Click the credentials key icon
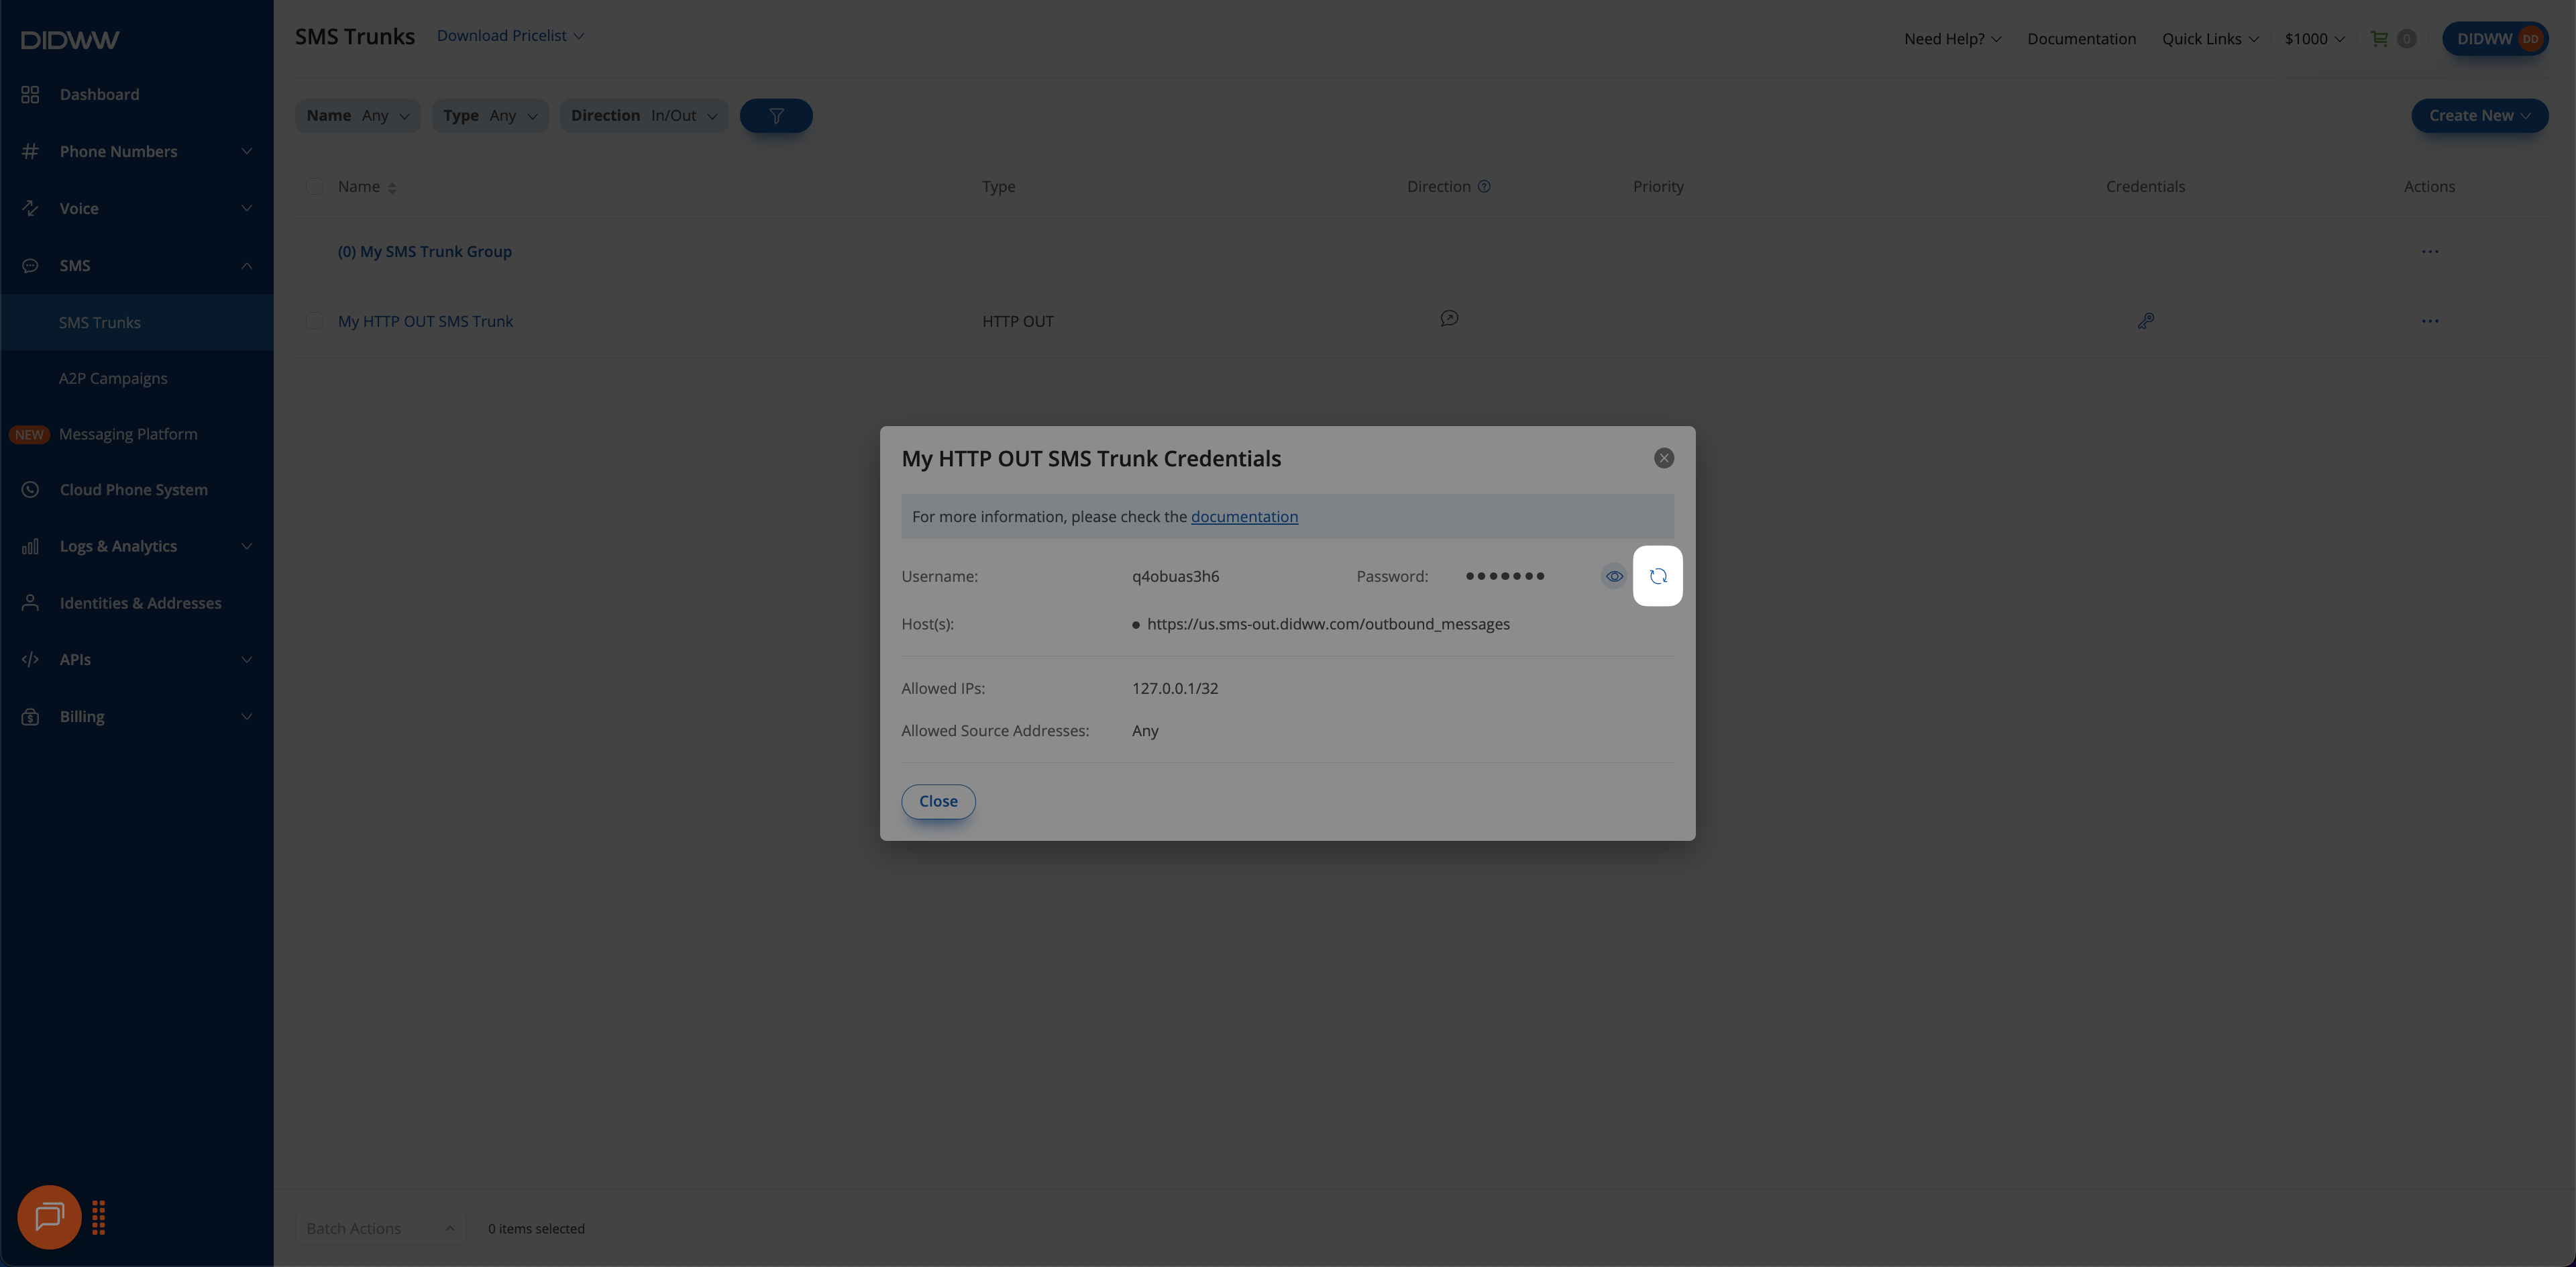Image resolution: width=2576 pixels, height=1267 pixels. click(2145, 321)
